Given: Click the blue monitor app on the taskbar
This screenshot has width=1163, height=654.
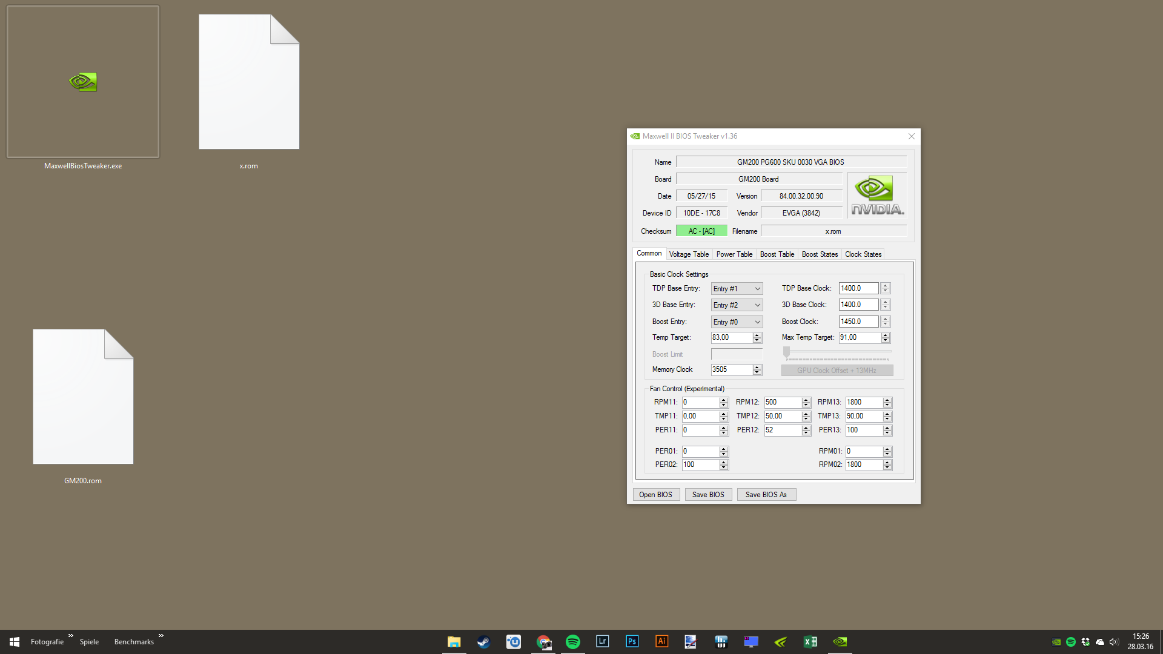Looking at the screenshot, I should point(750,642).
